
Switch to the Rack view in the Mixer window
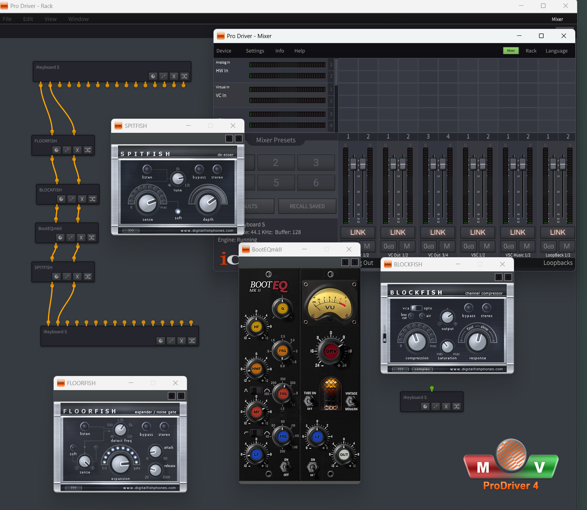tap(531, 51)
